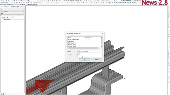Screen dimensions: 170x95
Task: Cancel the mounting line properties dialog
Action: pyautogui.click(x=97, y=59)
